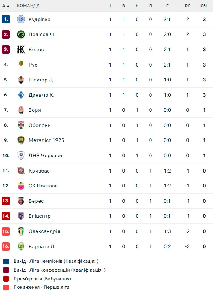213x293 pixels.
Task: Open the Рух team link
Action: click(x=33, y=65)
